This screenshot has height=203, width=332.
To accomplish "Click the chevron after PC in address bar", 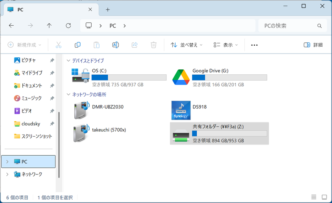I will (x=124, y=26).
